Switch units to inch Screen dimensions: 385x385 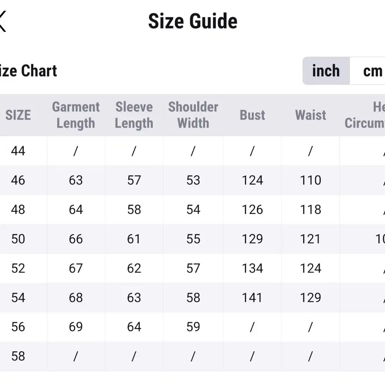tap(326, 71)
